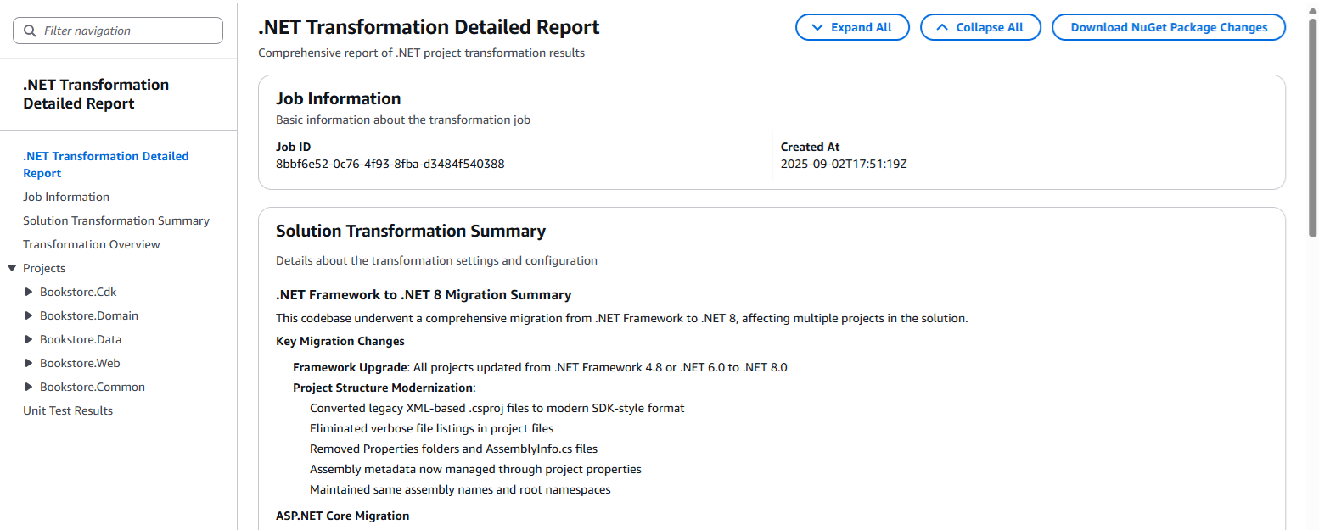Open the Solution Transformation Summary section link
Image resolution: width=1319 pixels, height=530 pixels.
pyautogui.click(x=115, y=220)
